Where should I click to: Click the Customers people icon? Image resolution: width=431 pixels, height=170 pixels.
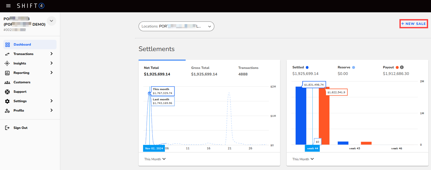(7, 82)
